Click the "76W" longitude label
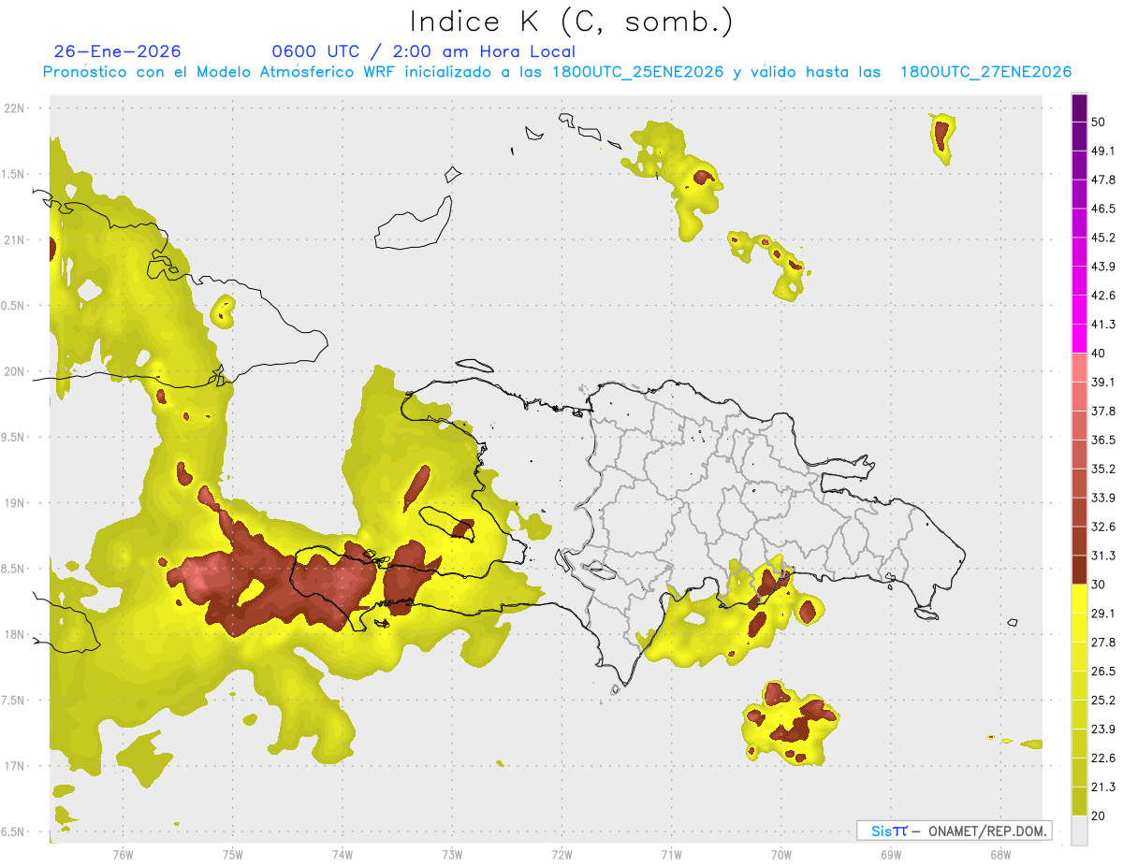 (x=123, y=854)
